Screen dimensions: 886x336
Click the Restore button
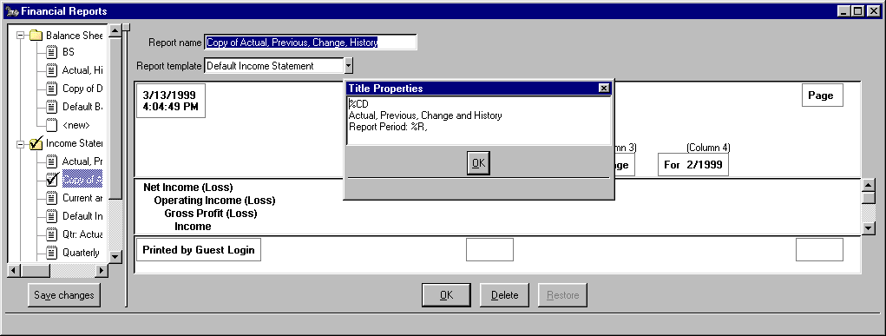click(563, 294)
